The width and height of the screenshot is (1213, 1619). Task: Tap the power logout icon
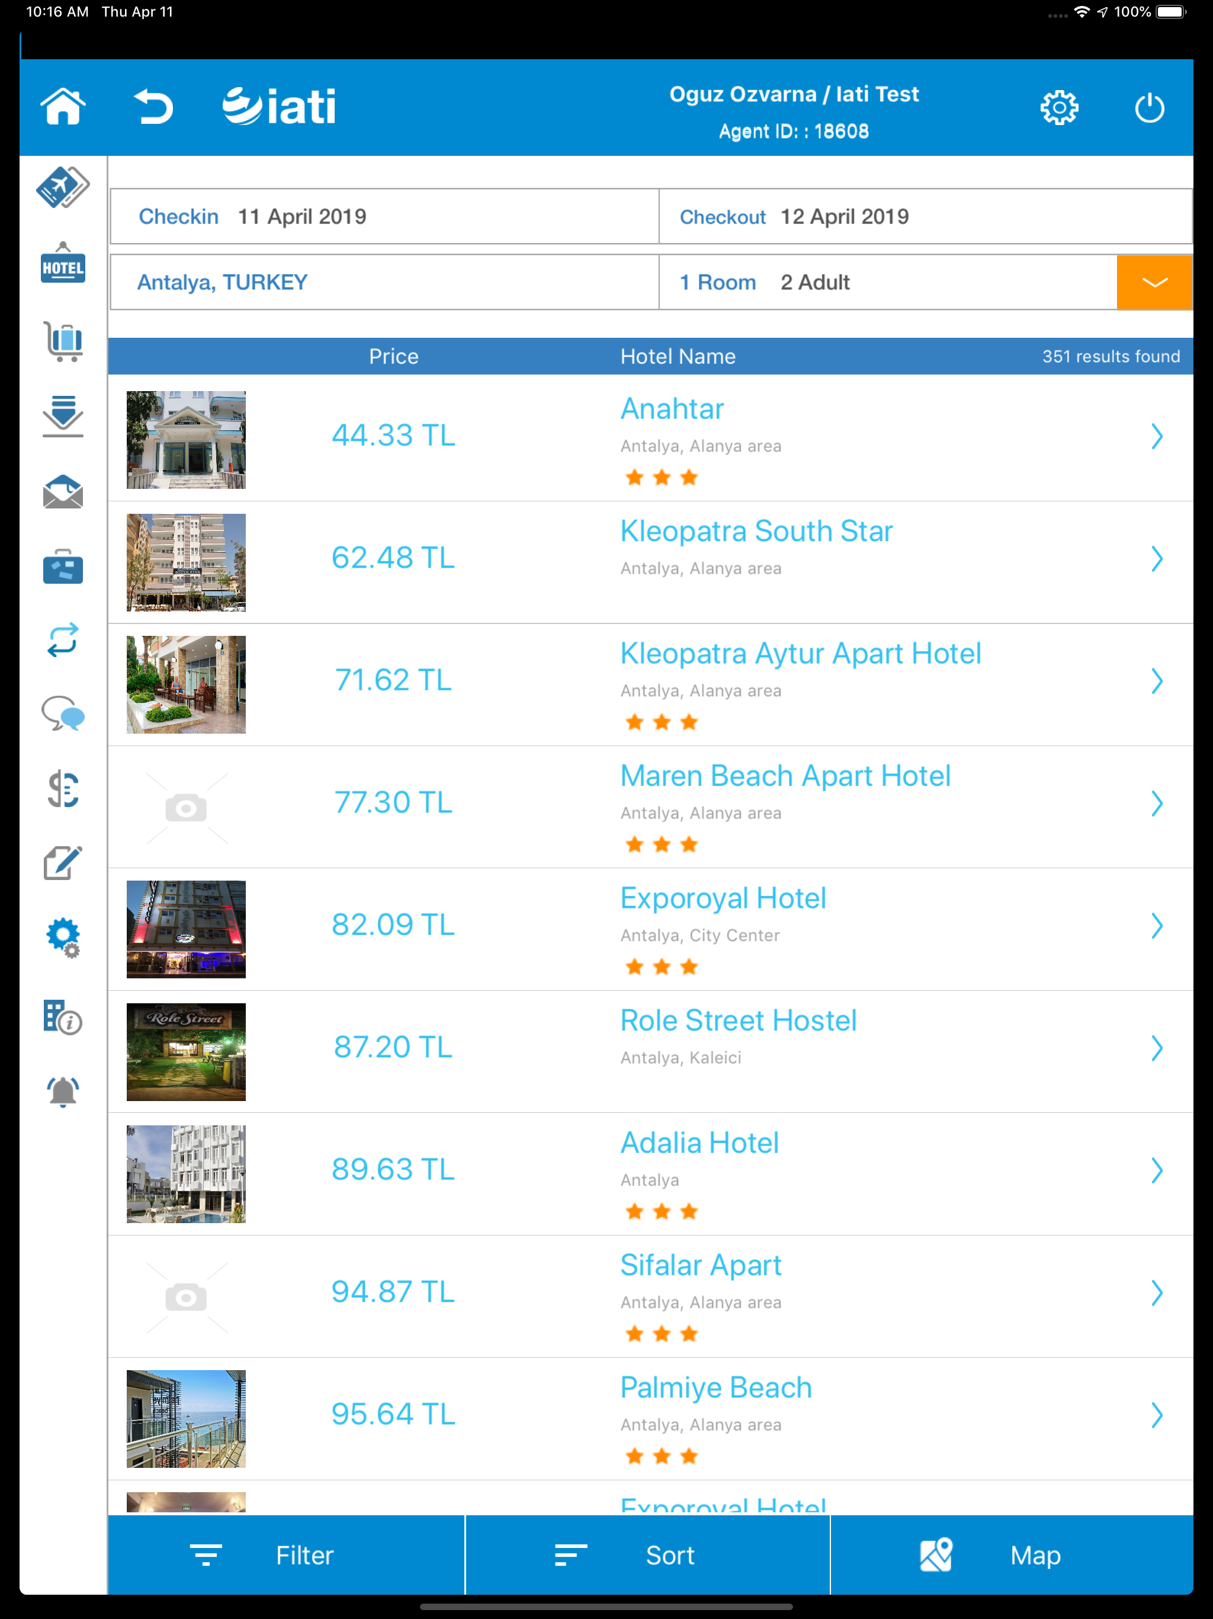[1150, 108]
